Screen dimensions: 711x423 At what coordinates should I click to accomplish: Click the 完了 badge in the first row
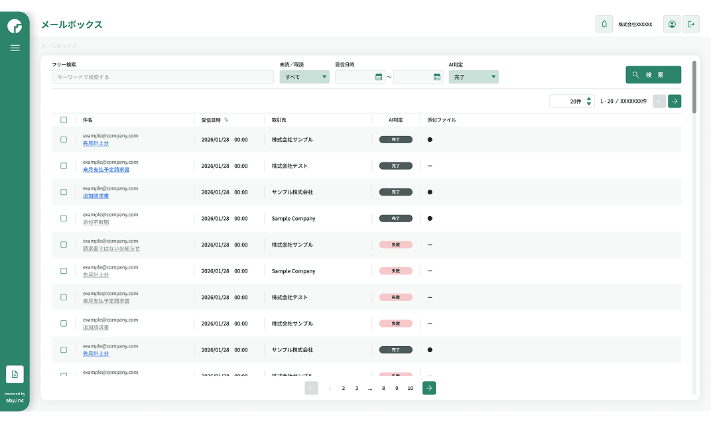396,140
